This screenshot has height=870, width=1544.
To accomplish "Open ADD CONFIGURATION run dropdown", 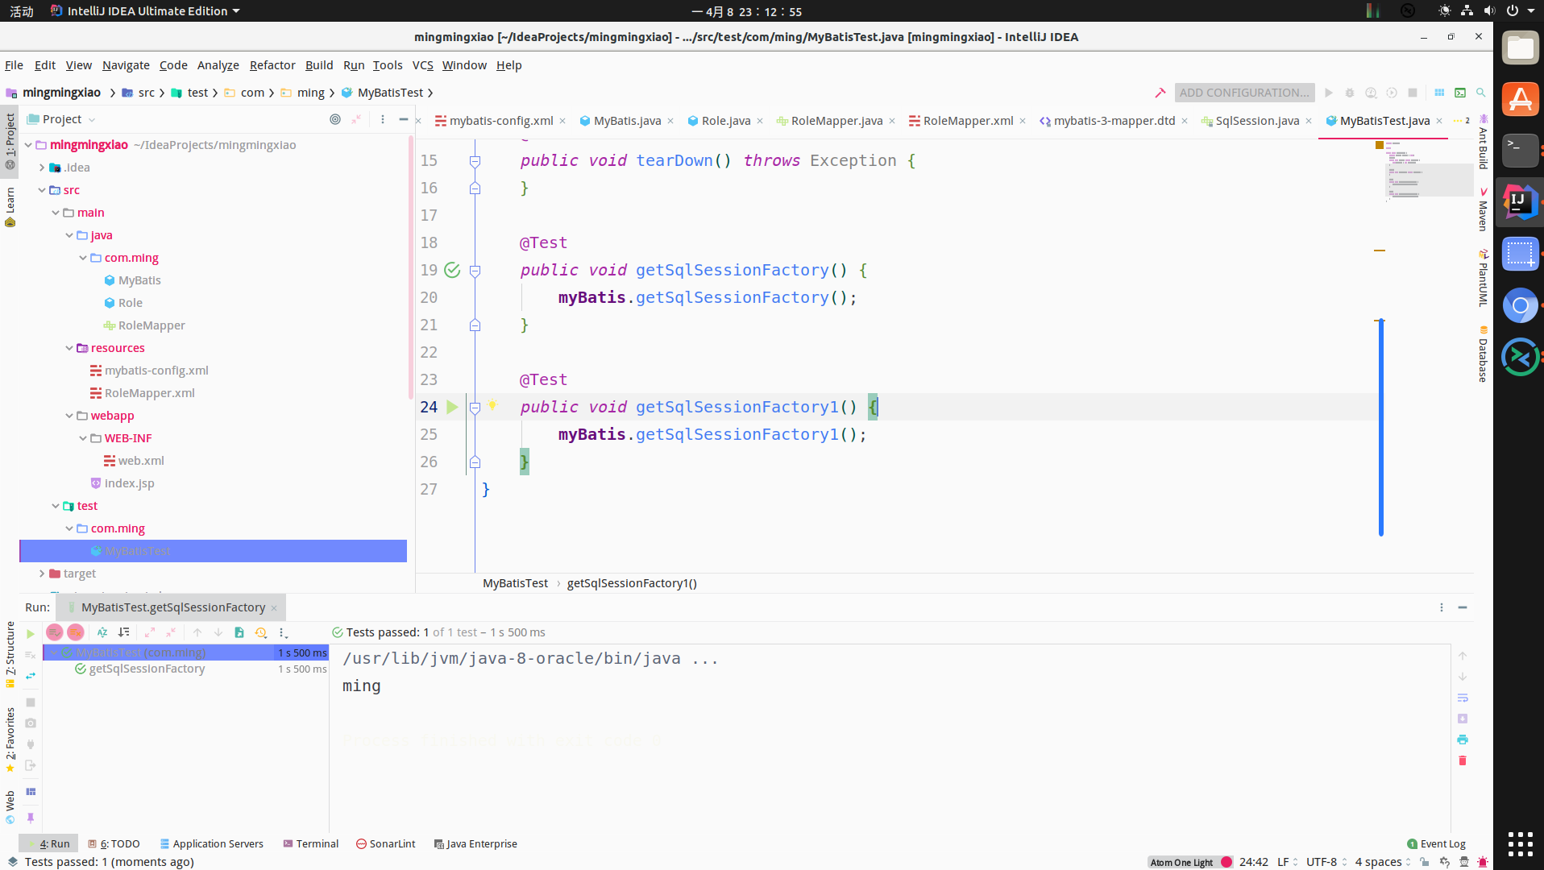I will coord(1244,92).
